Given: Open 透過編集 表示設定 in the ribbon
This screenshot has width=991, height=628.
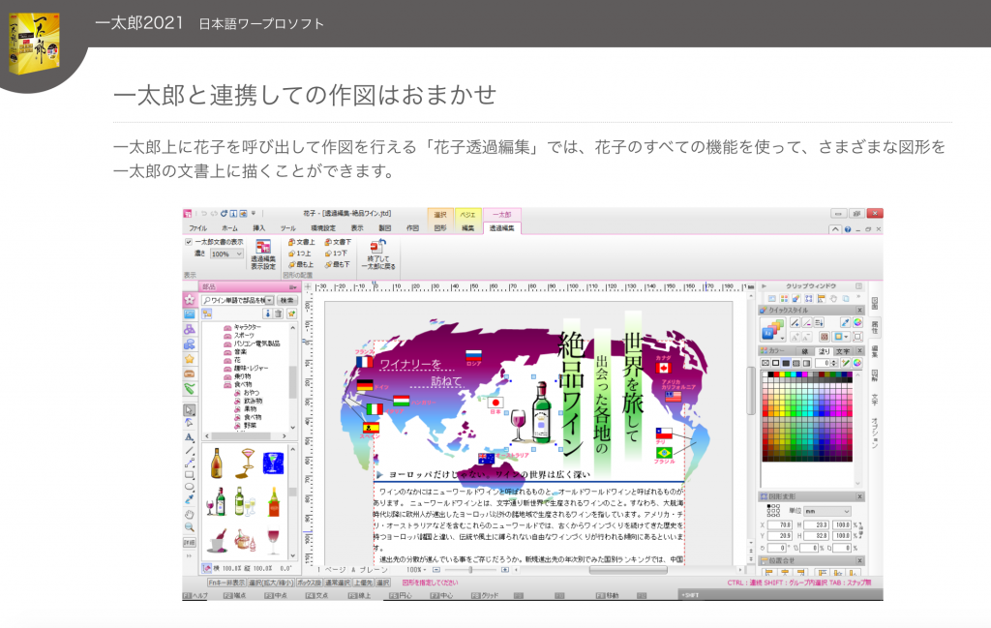Looking at the screenshot, I should pos(263,254).
